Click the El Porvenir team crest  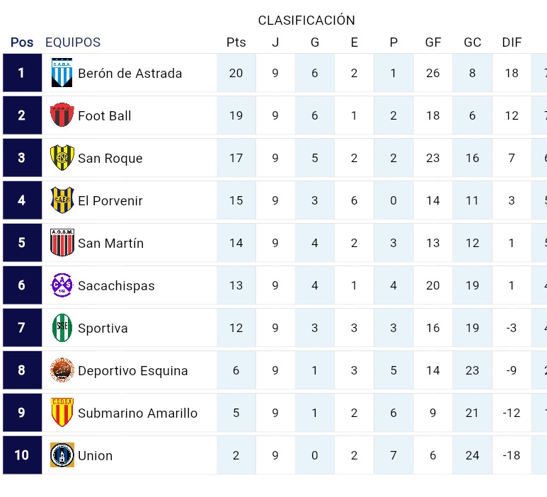[x=62, y=200]
